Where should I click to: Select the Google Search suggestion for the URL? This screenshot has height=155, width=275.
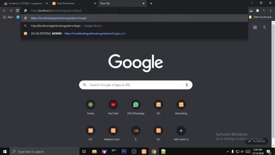pyautogui.click(x=134, y=26)
